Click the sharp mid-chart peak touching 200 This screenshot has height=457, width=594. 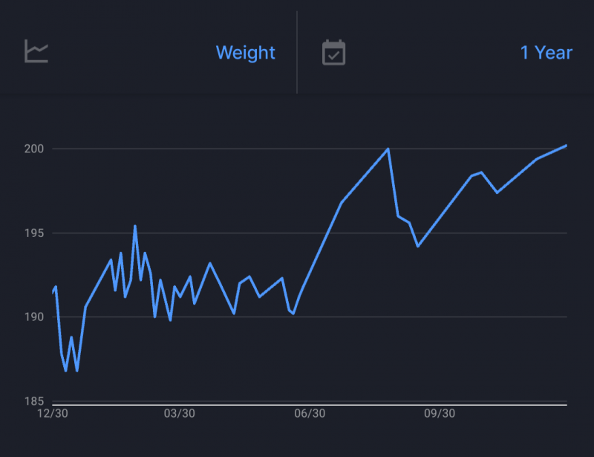tap(388, 149)
